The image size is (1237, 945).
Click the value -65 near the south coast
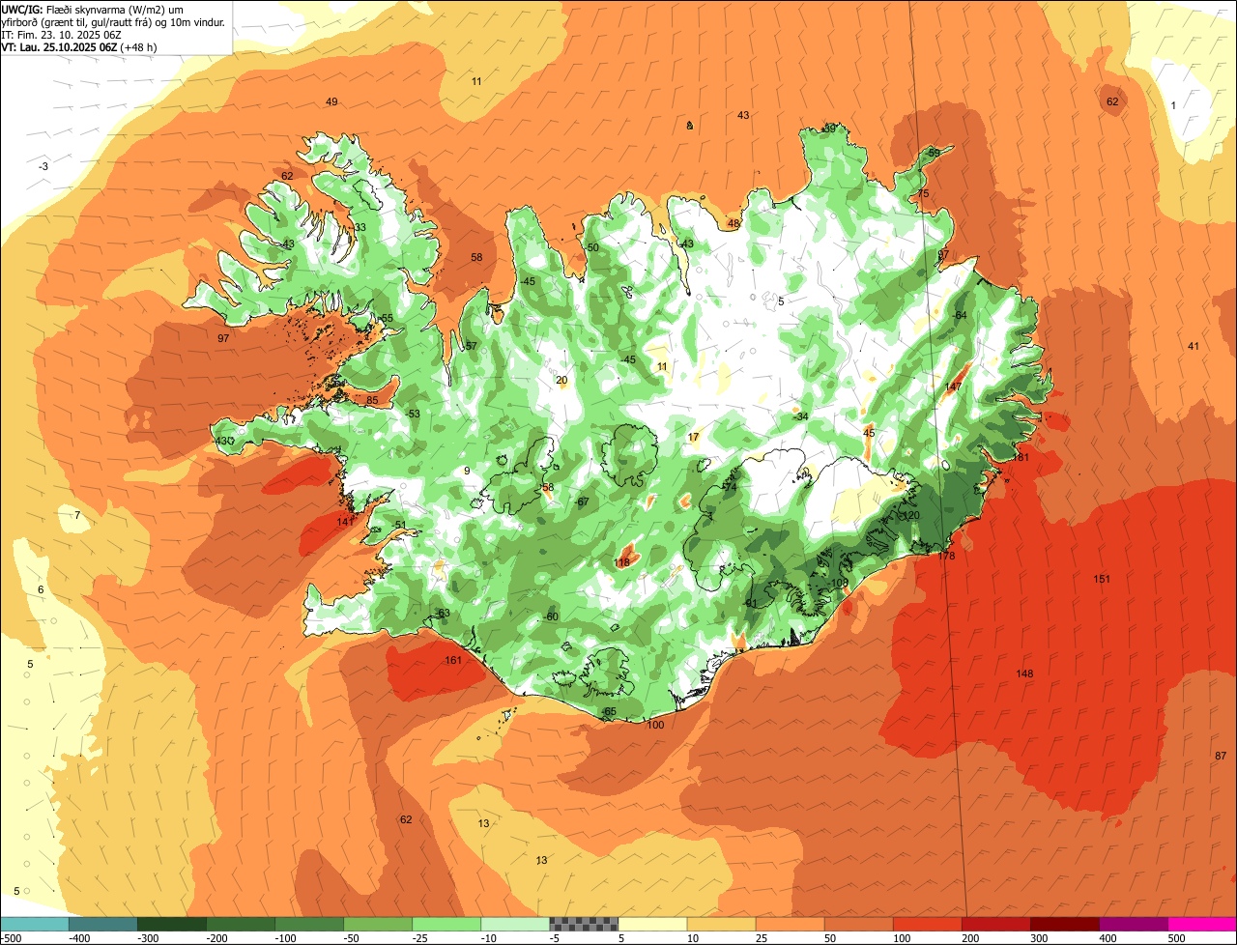point(609,711)
